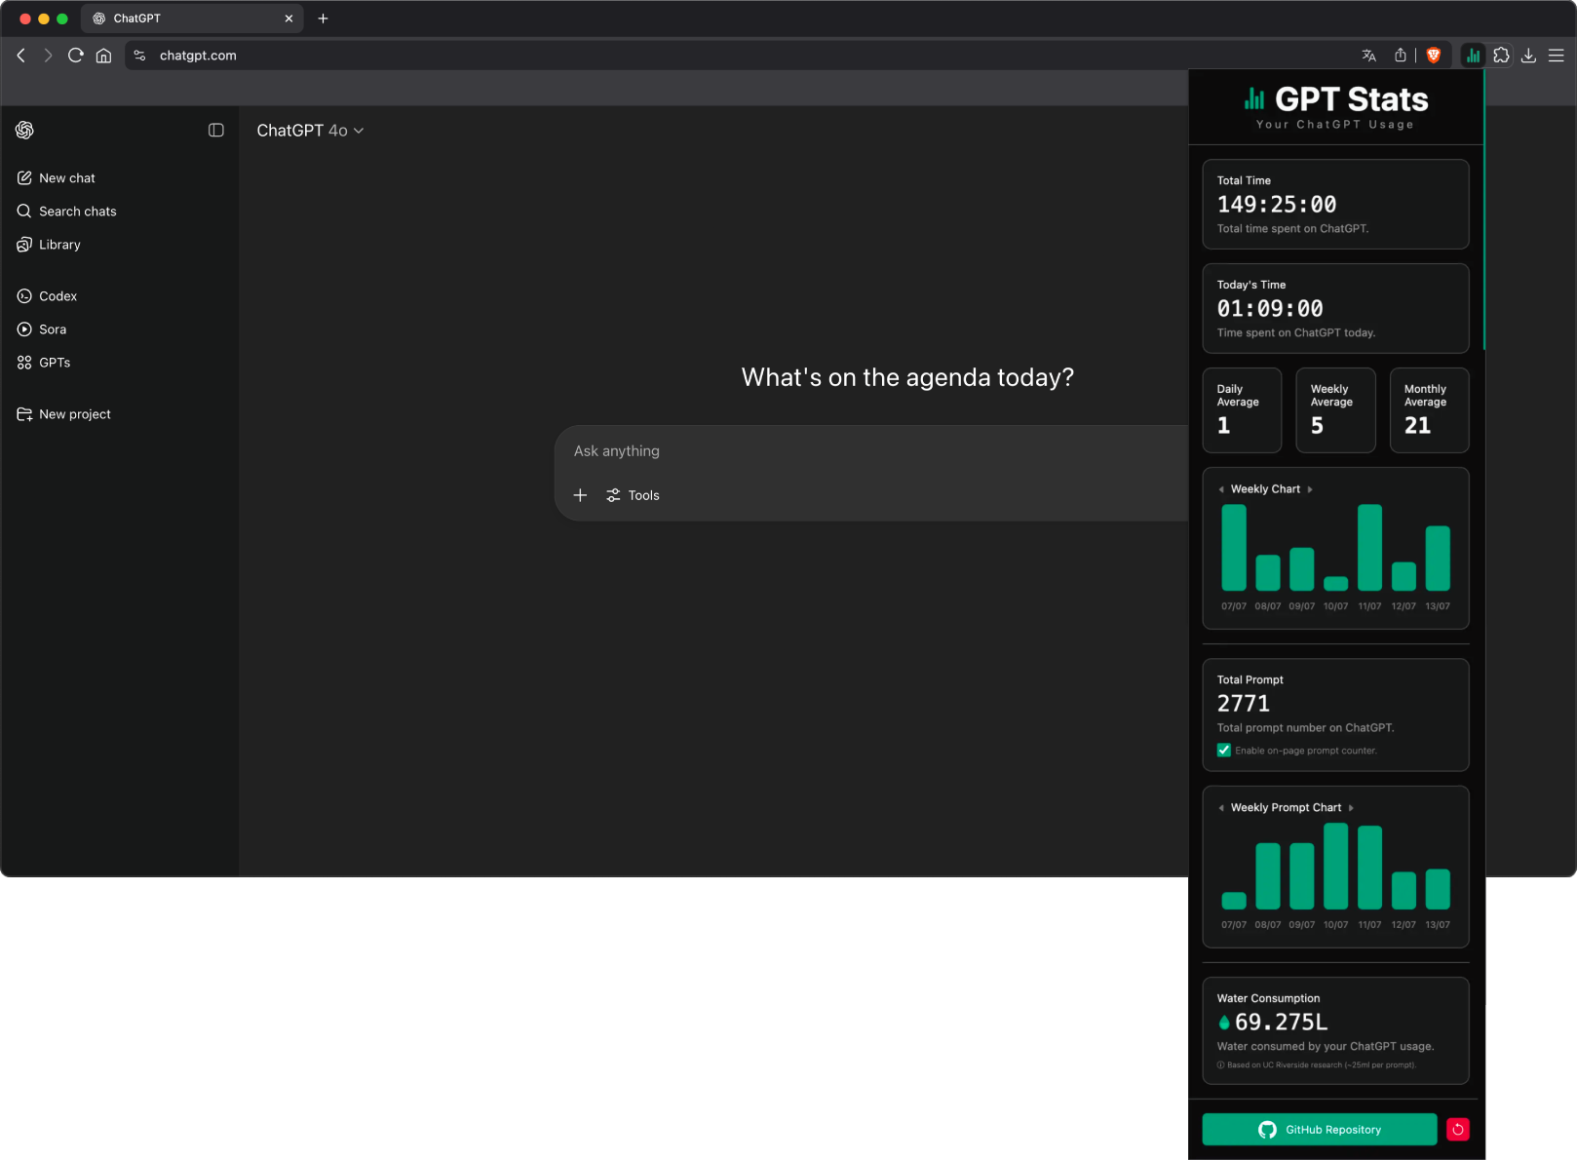Screen dimensions: 1577x1160
Task: Click the Total Prompt value 2771
Action: (x=1244, y=704)
